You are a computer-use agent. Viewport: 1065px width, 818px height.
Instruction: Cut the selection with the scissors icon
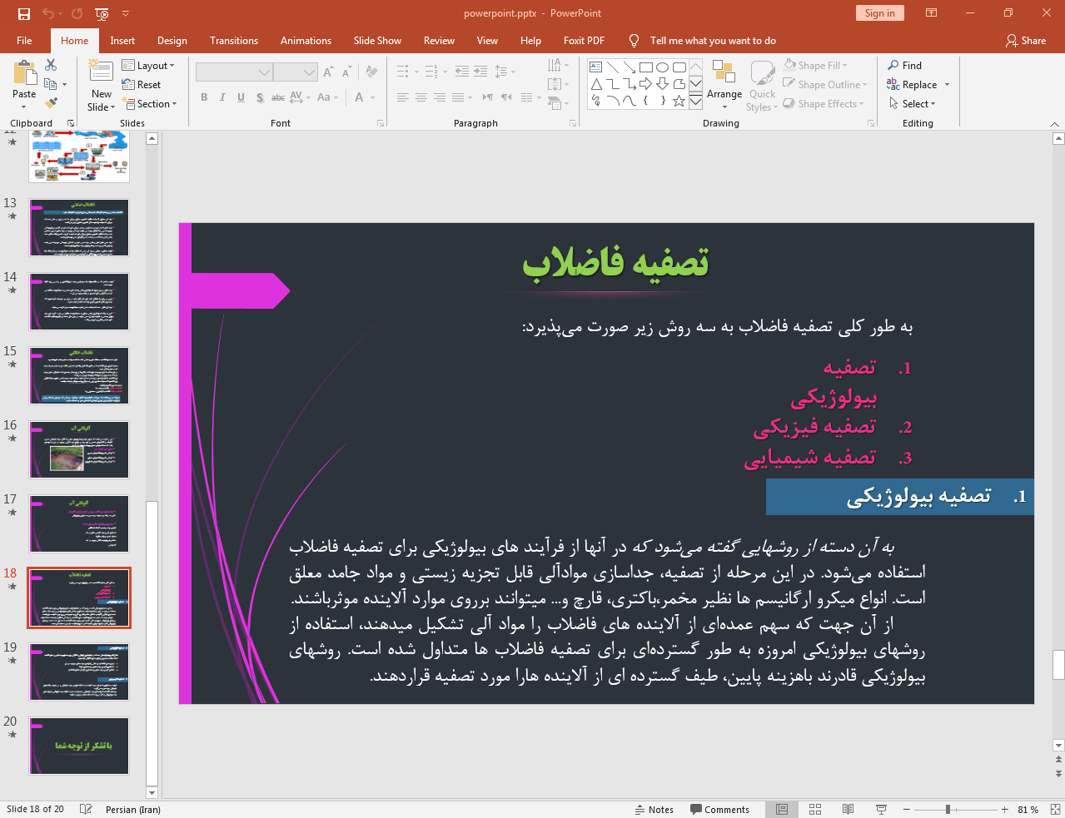tap(51, 65)
